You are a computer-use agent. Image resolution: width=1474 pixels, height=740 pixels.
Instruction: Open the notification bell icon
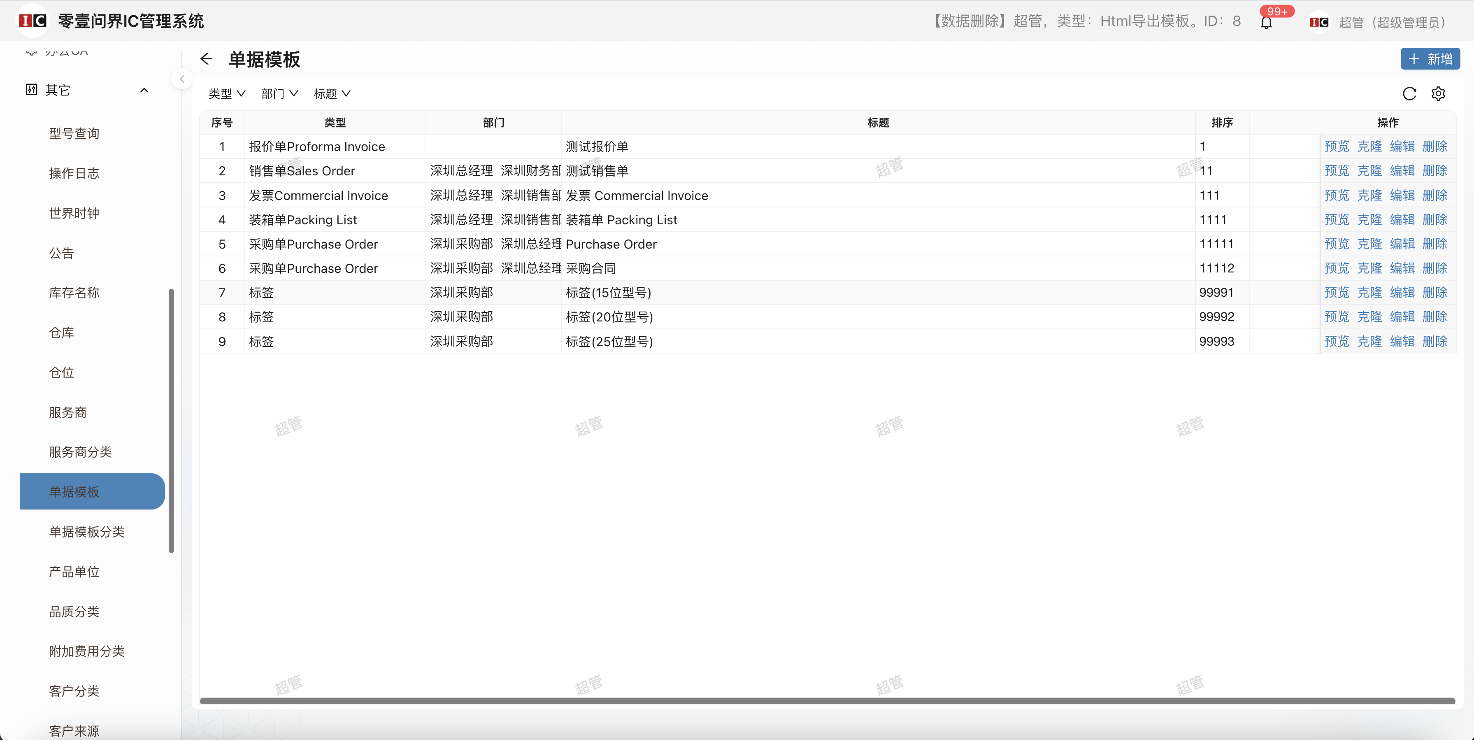pos(1266,22)
